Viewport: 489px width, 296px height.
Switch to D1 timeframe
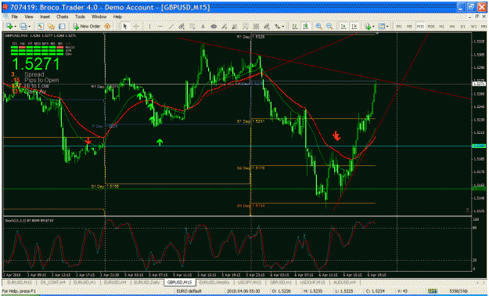point(463,27)
